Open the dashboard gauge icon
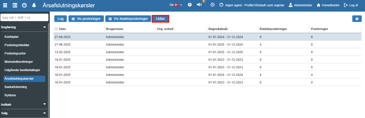Viewport: 365px width, 118px height. (24, 5)
